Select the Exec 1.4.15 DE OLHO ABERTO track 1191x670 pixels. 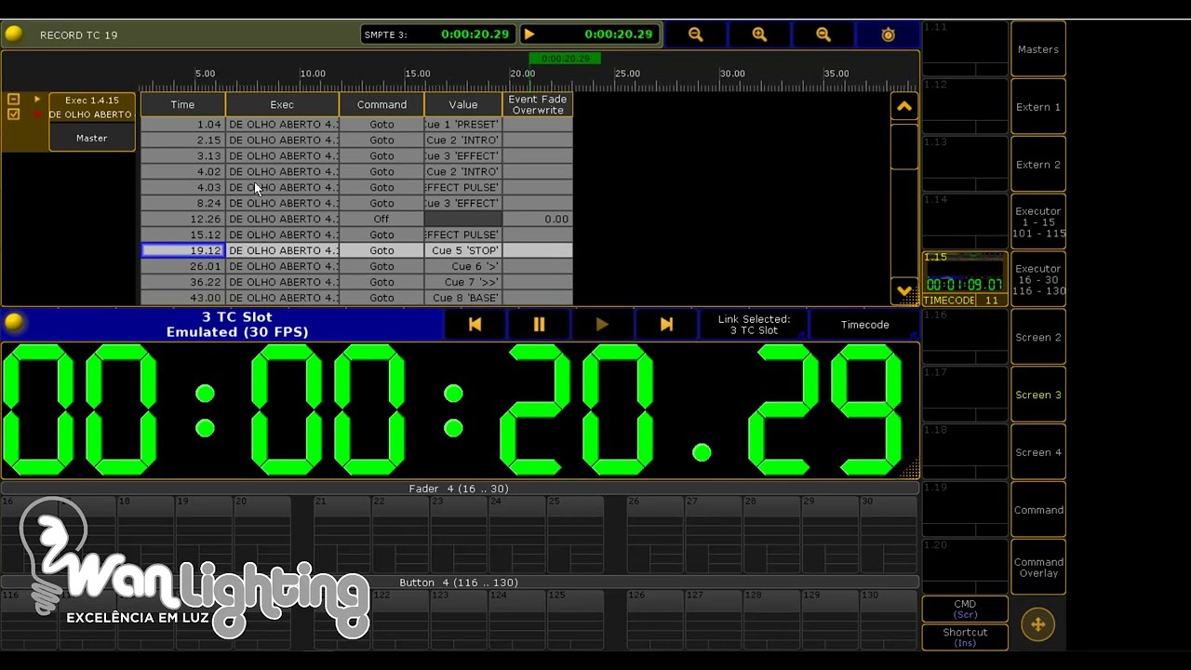point(92,107)
